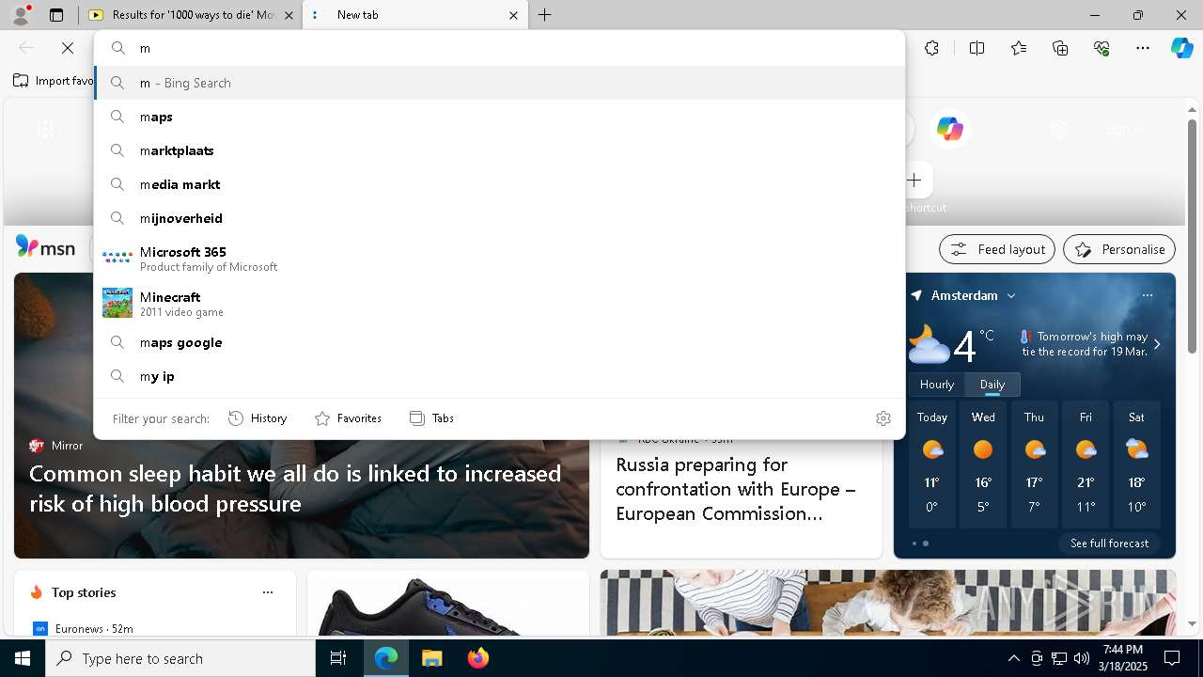Viewport: 1203px width, 677px height.
Task: Open the Extensions puzzle icon
Action: 931,48
